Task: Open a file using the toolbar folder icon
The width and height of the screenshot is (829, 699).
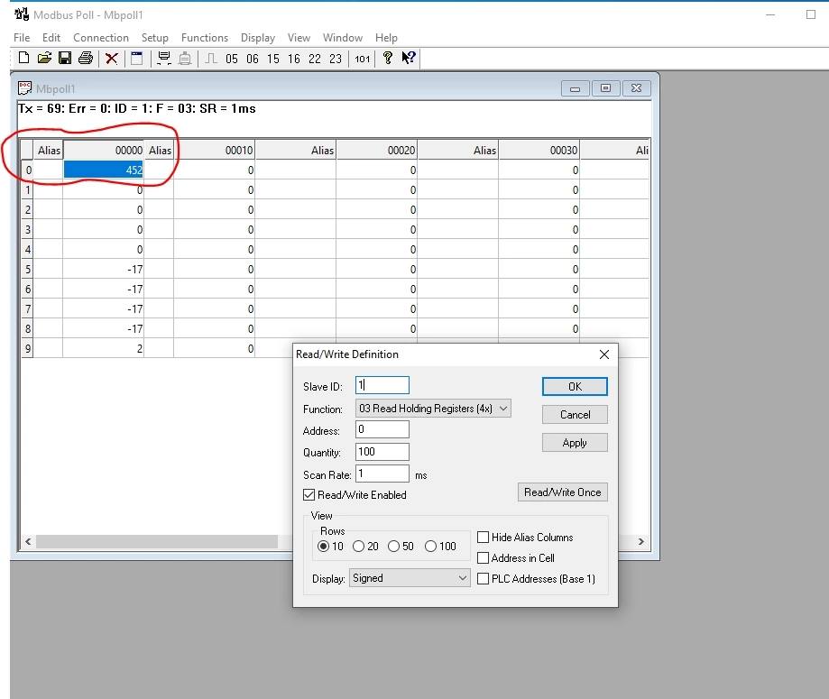Action: click(x=44, y=58)
